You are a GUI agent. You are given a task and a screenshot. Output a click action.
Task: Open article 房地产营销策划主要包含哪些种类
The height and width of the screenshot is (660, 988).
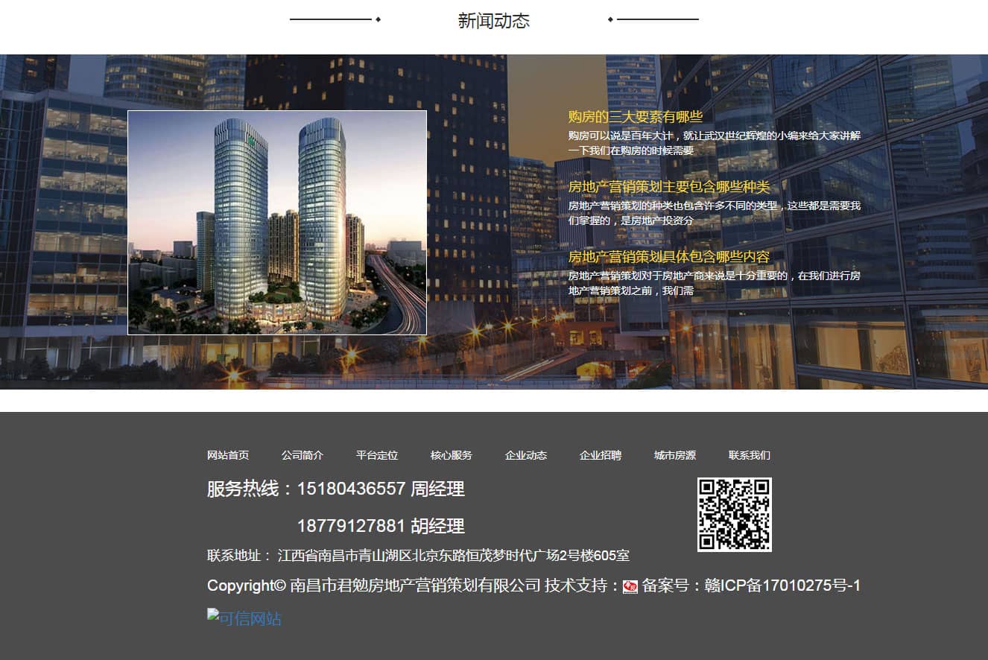[668, 187]
